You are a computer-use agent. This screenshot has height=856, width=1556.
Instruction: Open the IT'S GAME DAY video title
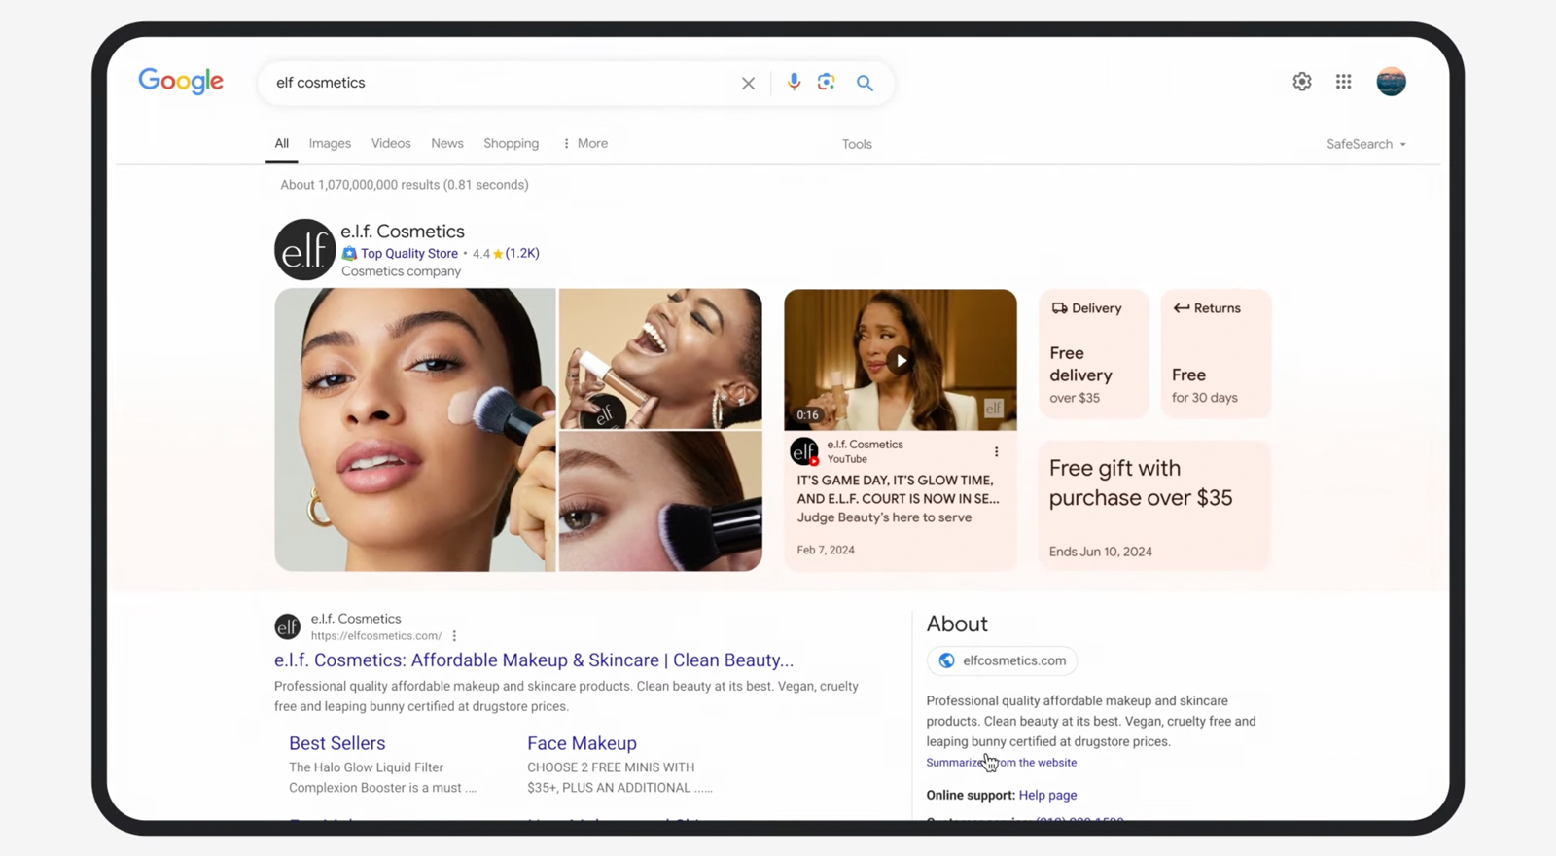(898, 489)
